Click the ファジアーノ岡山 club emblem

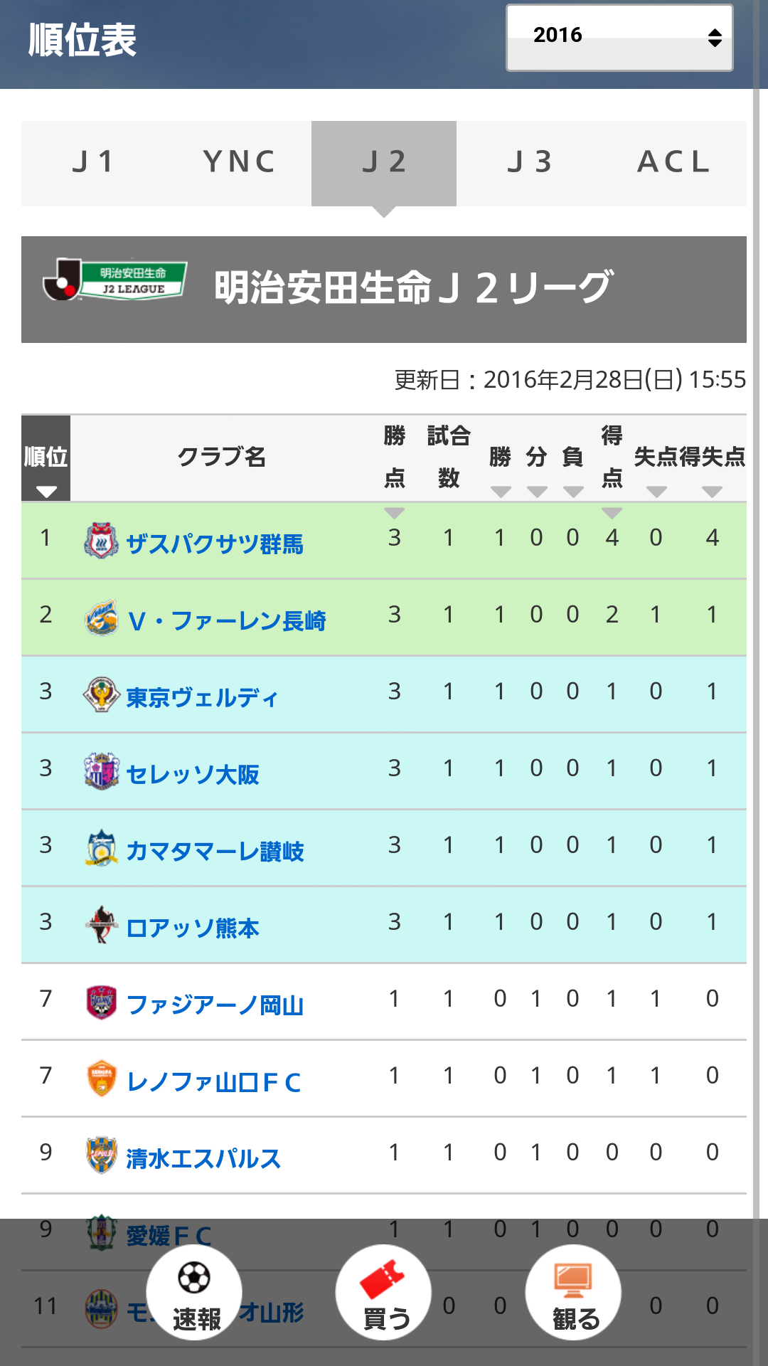pyautogui.click(x=101, y=1002)
